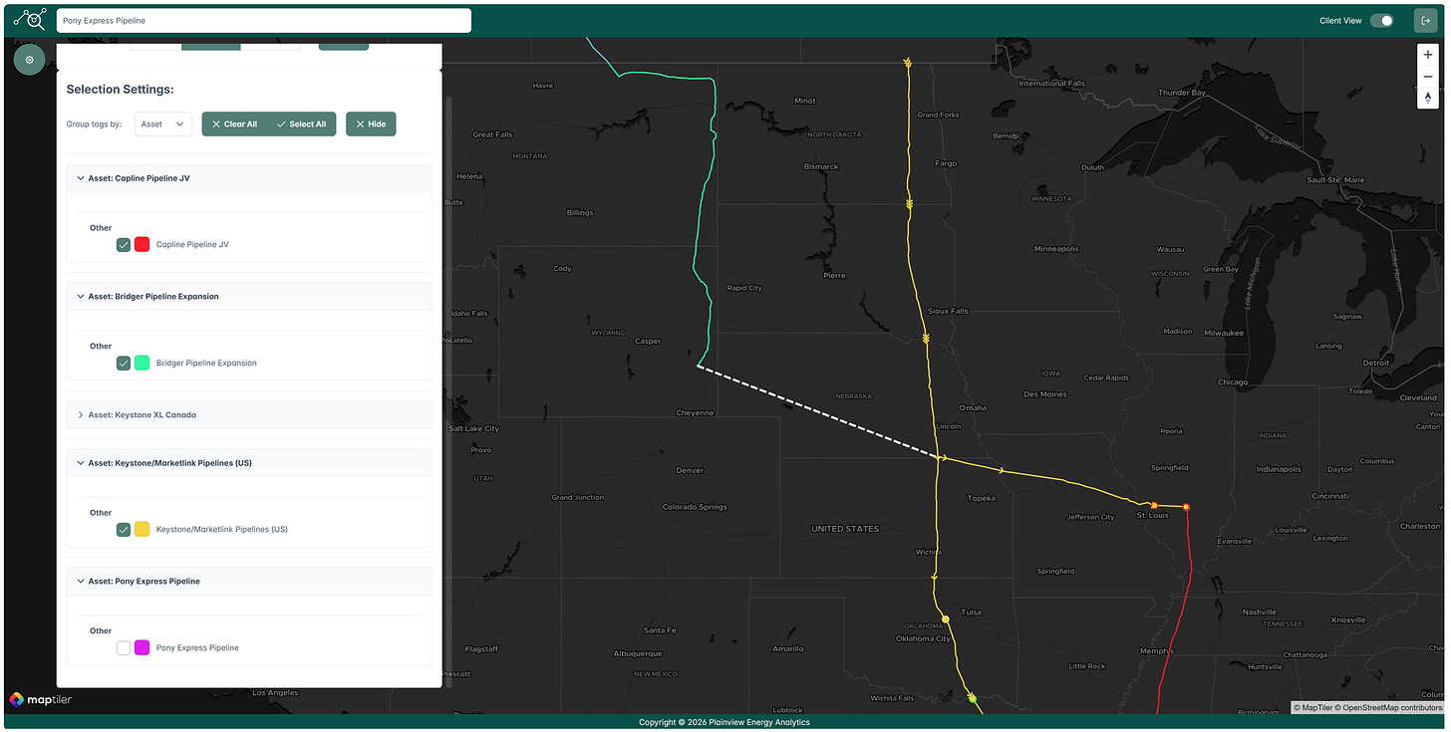
Task: Uncheck the Keystone/Marketlink Pipelines (US) checkbox
Action: pos(124,529)
